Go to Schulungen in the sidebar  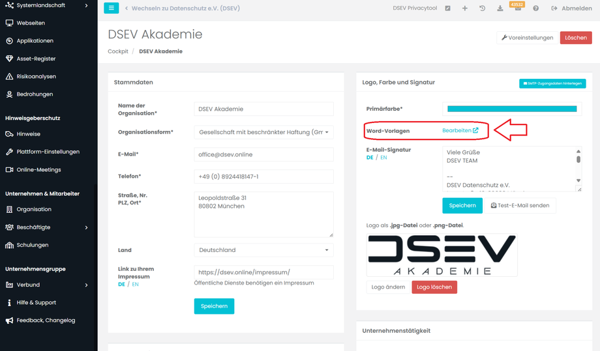32,245
